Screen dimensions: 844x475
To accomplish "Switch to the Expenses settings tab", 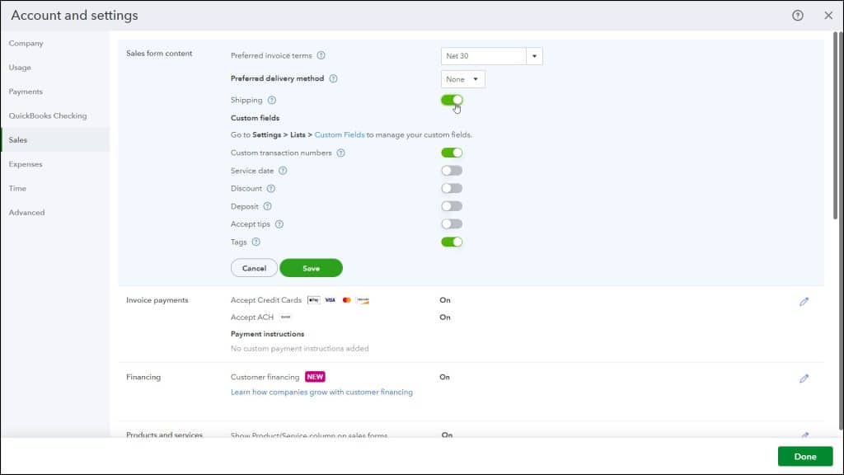I will (x=27, y=164).
